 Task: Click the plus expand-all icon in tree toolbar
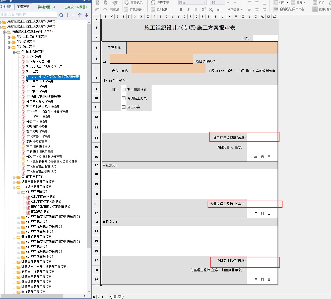click(x=67, y=15)
